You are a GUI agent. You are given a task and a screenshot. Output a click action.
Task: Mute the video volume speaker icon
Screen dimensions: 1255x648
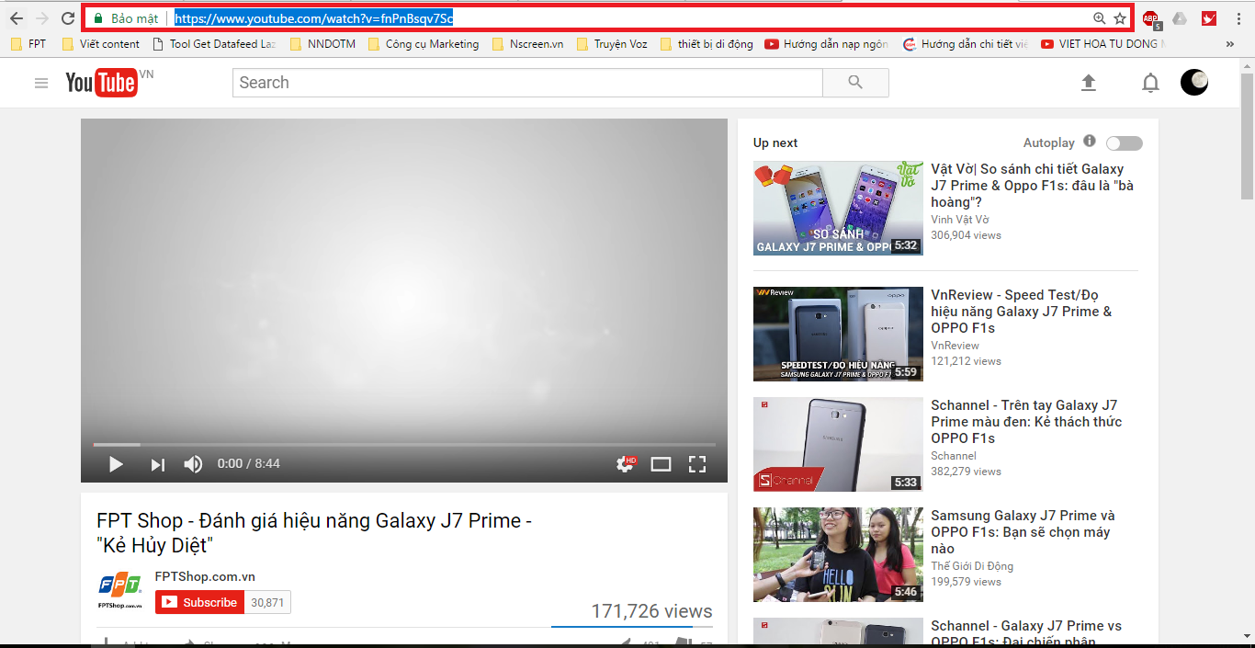[x=193, y=464]
